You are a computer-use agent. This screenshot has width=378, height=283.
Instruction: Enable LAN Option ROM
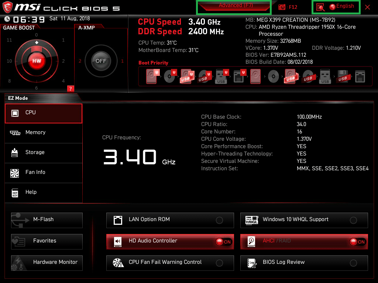[170, 220]
